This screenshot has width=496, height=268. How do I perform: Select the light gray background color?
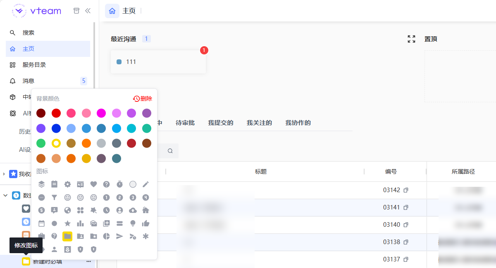[x=101, y=143]
